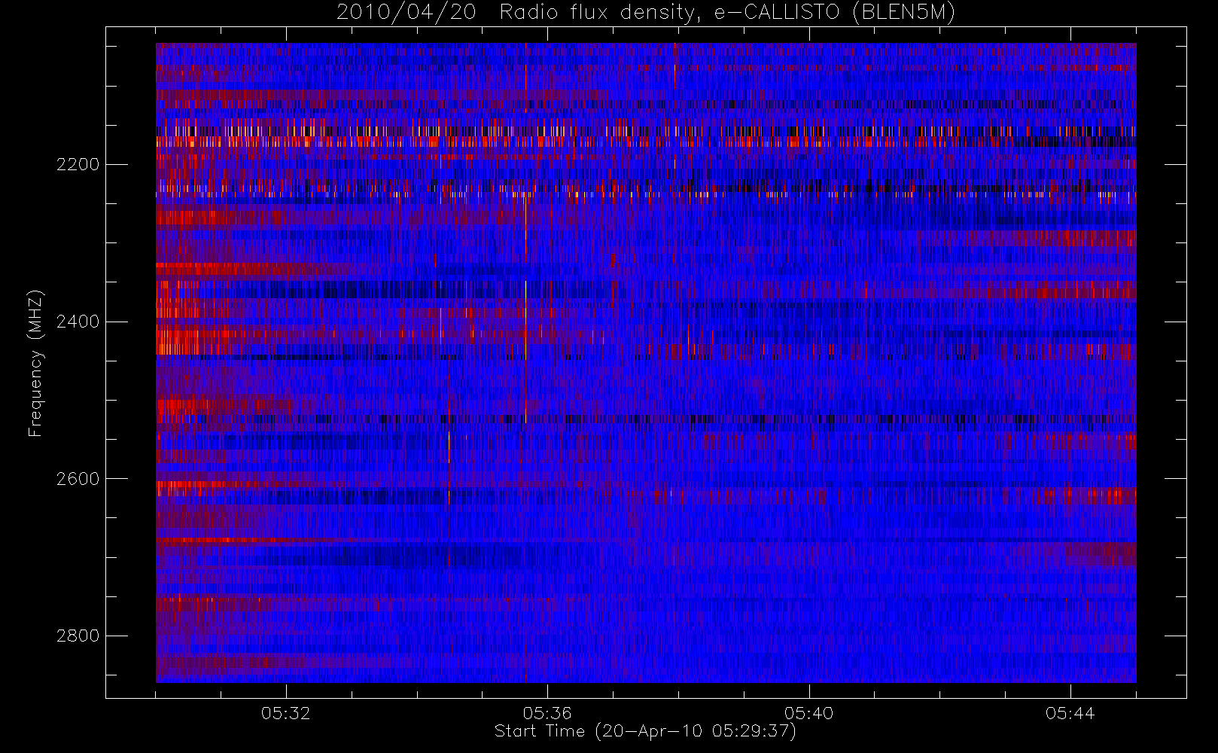Select the 'Start Time (20-Apr-10 05:29:37)' axis label

(645, 731)
